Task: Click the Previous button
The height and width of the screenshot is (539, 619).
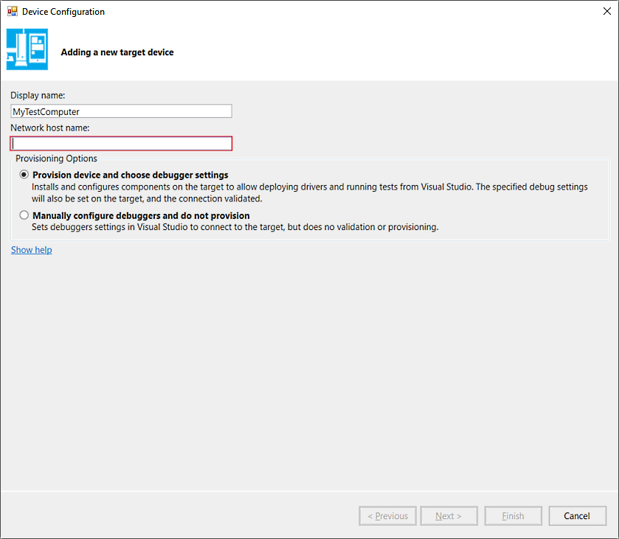Action: (387, 515)
